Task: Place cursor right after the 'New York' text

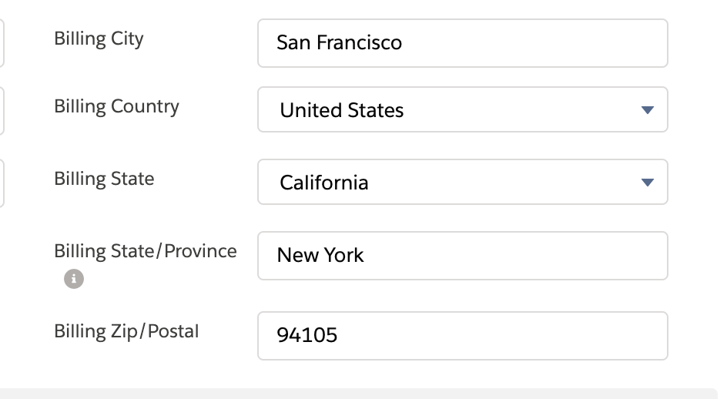Action: click(366, 256)
